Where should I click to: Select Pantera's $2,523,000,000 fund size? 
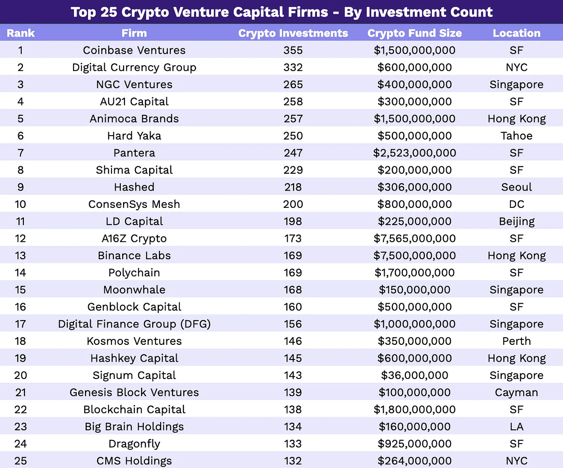coord(414,153)
